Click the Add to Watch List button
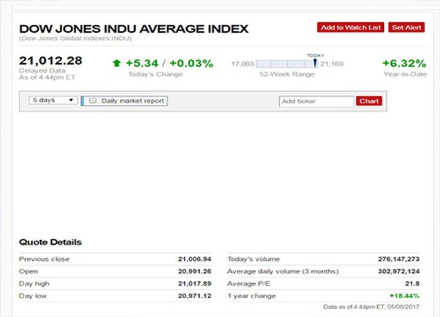This screenshot has height=317, width=440. click(351, 27)
